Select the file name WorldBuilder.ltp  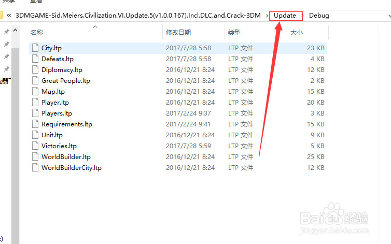click(x=66, y=157)
